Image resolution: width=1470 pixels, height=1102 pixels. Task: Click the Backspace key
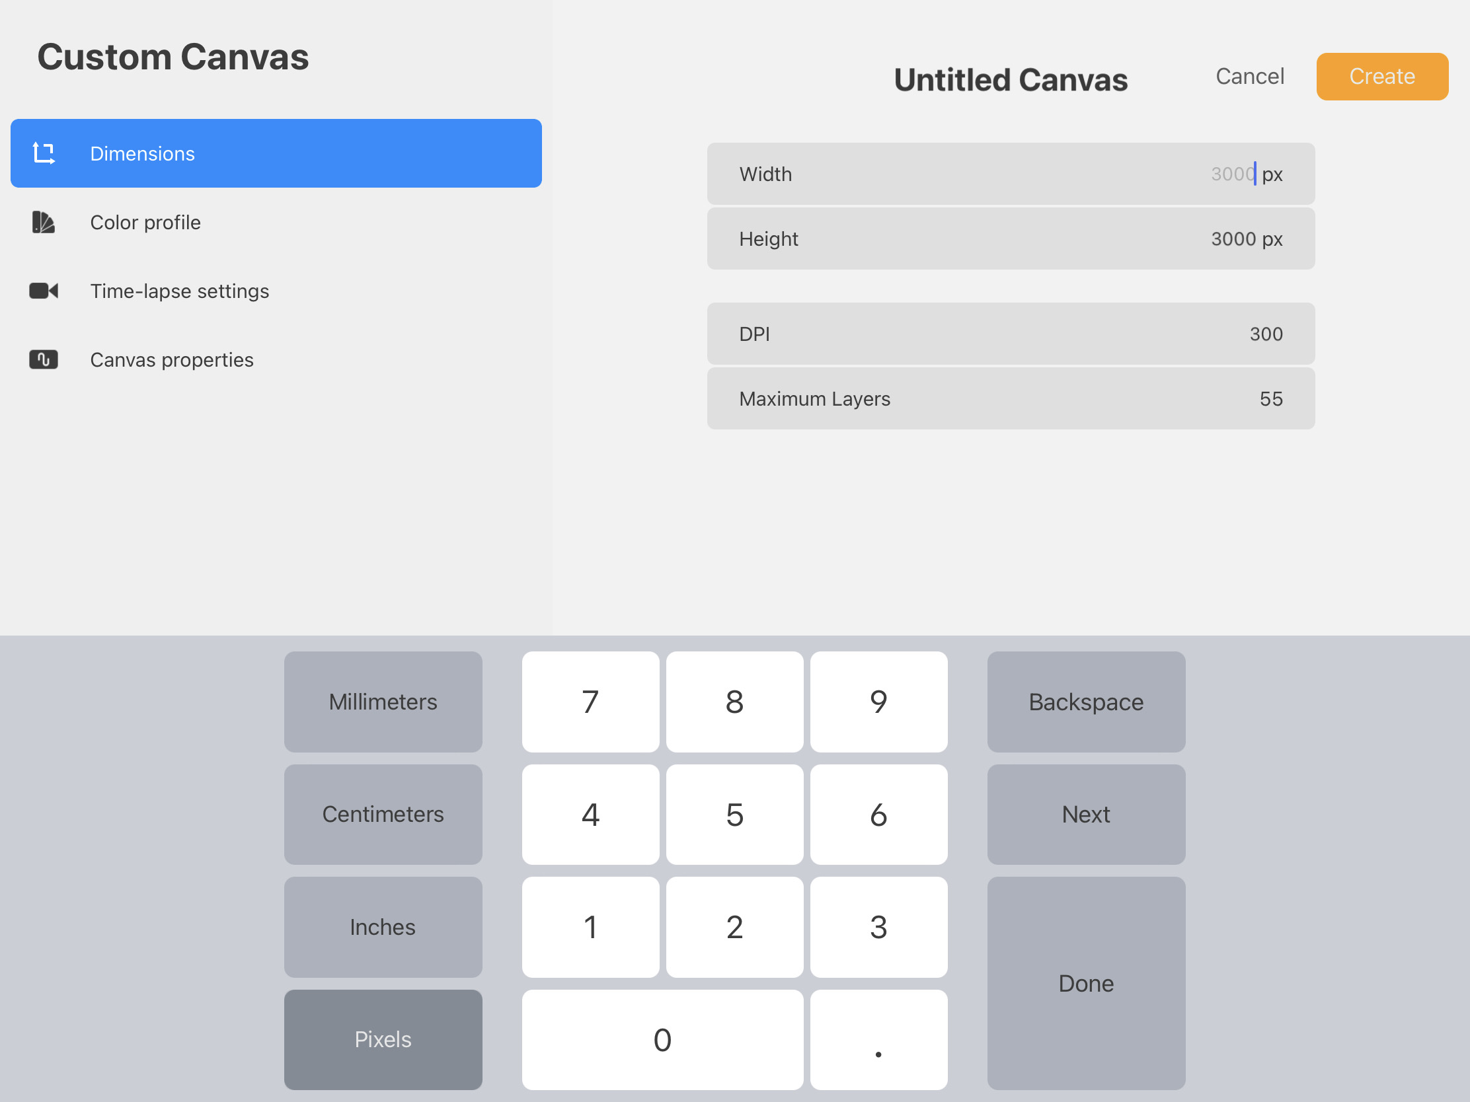point(1086,702)
